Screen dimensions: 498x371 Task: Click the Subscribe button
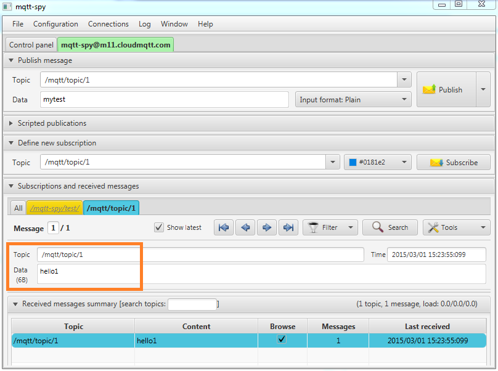(x=453, y=162)
